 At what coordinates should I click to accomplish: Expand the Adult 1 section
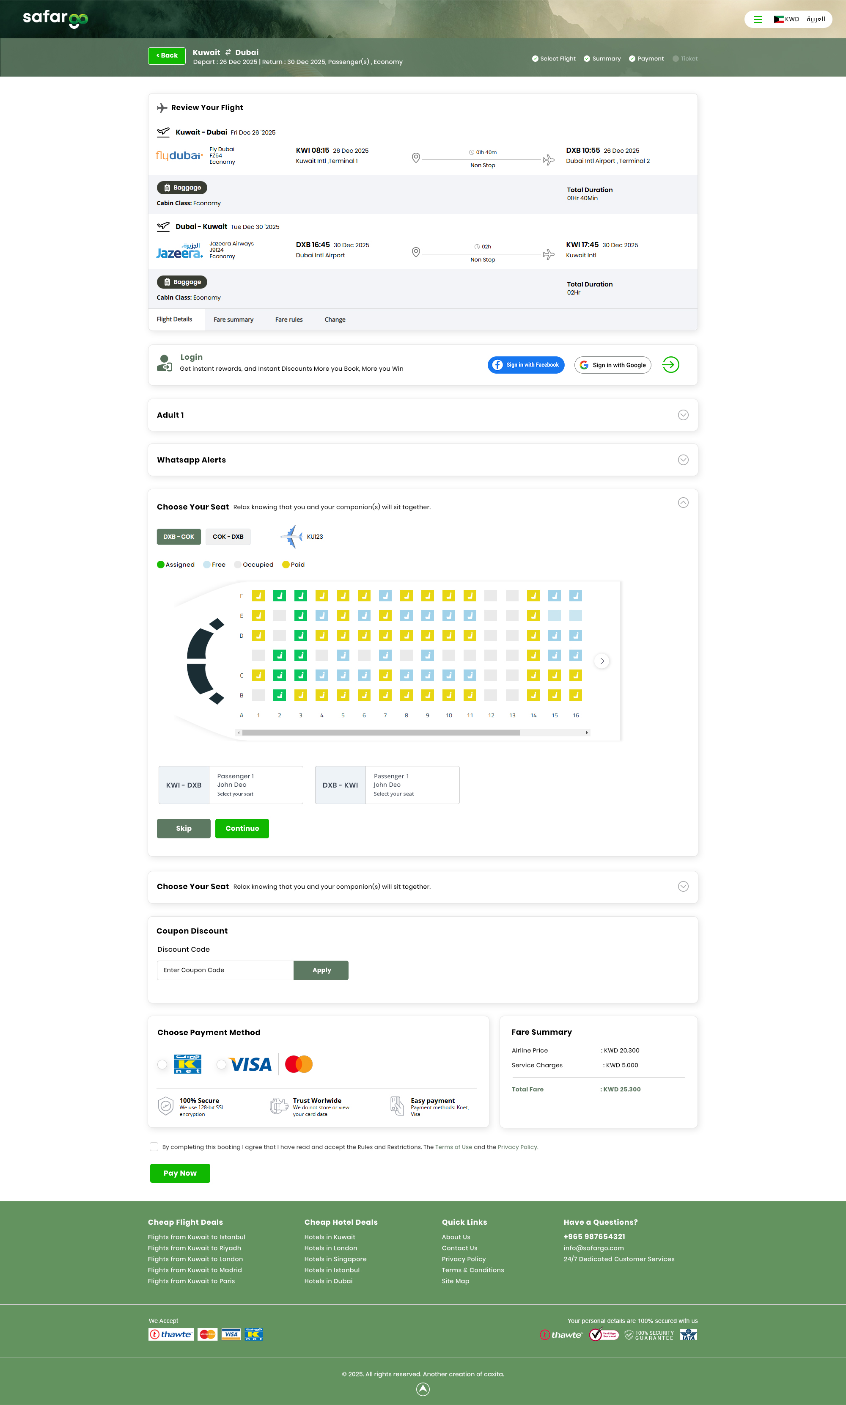[x=683, y=415]
